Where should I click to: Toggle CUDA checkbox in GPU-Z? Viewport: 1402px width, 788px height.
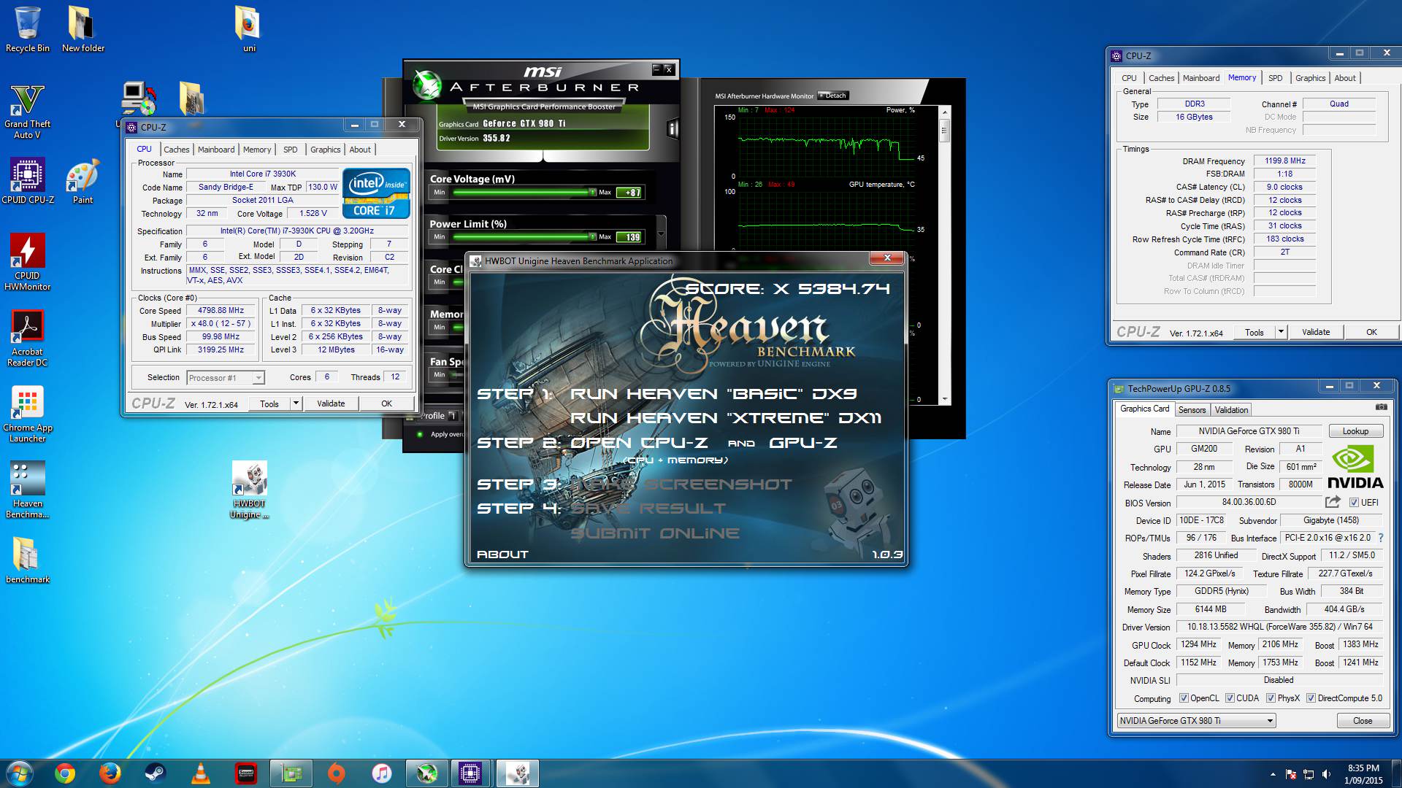[1230, 698]
